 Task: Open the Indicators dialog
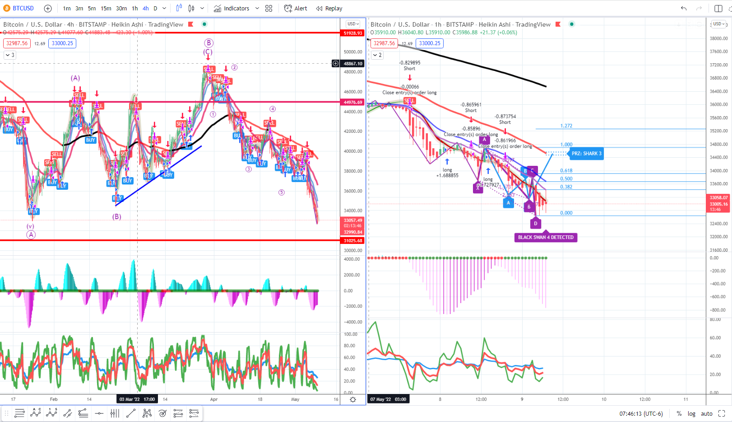pos(232,8)
